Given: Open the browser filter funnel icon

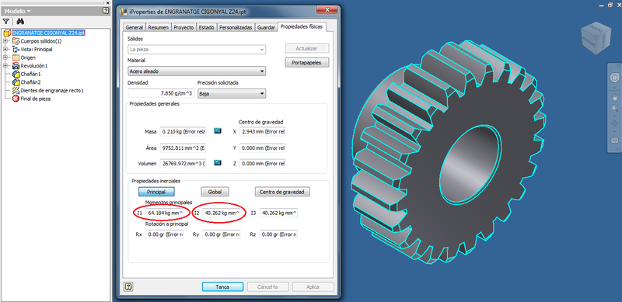Looking at the screenshot, I should point(6,22).
